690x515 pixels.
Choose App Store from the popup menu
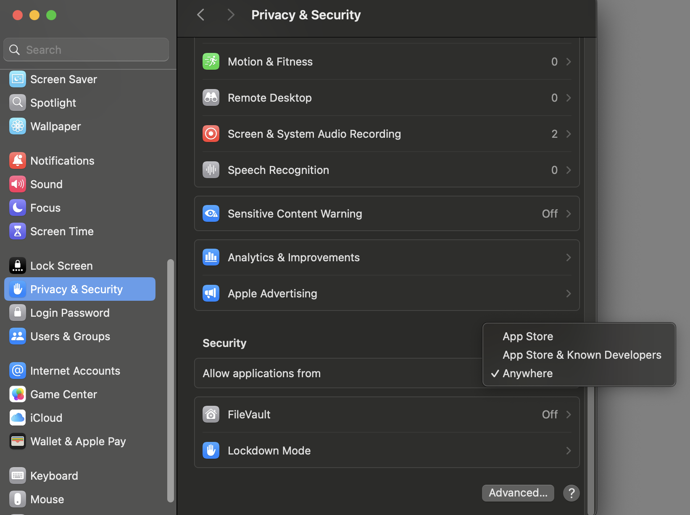tap(579, 336)
